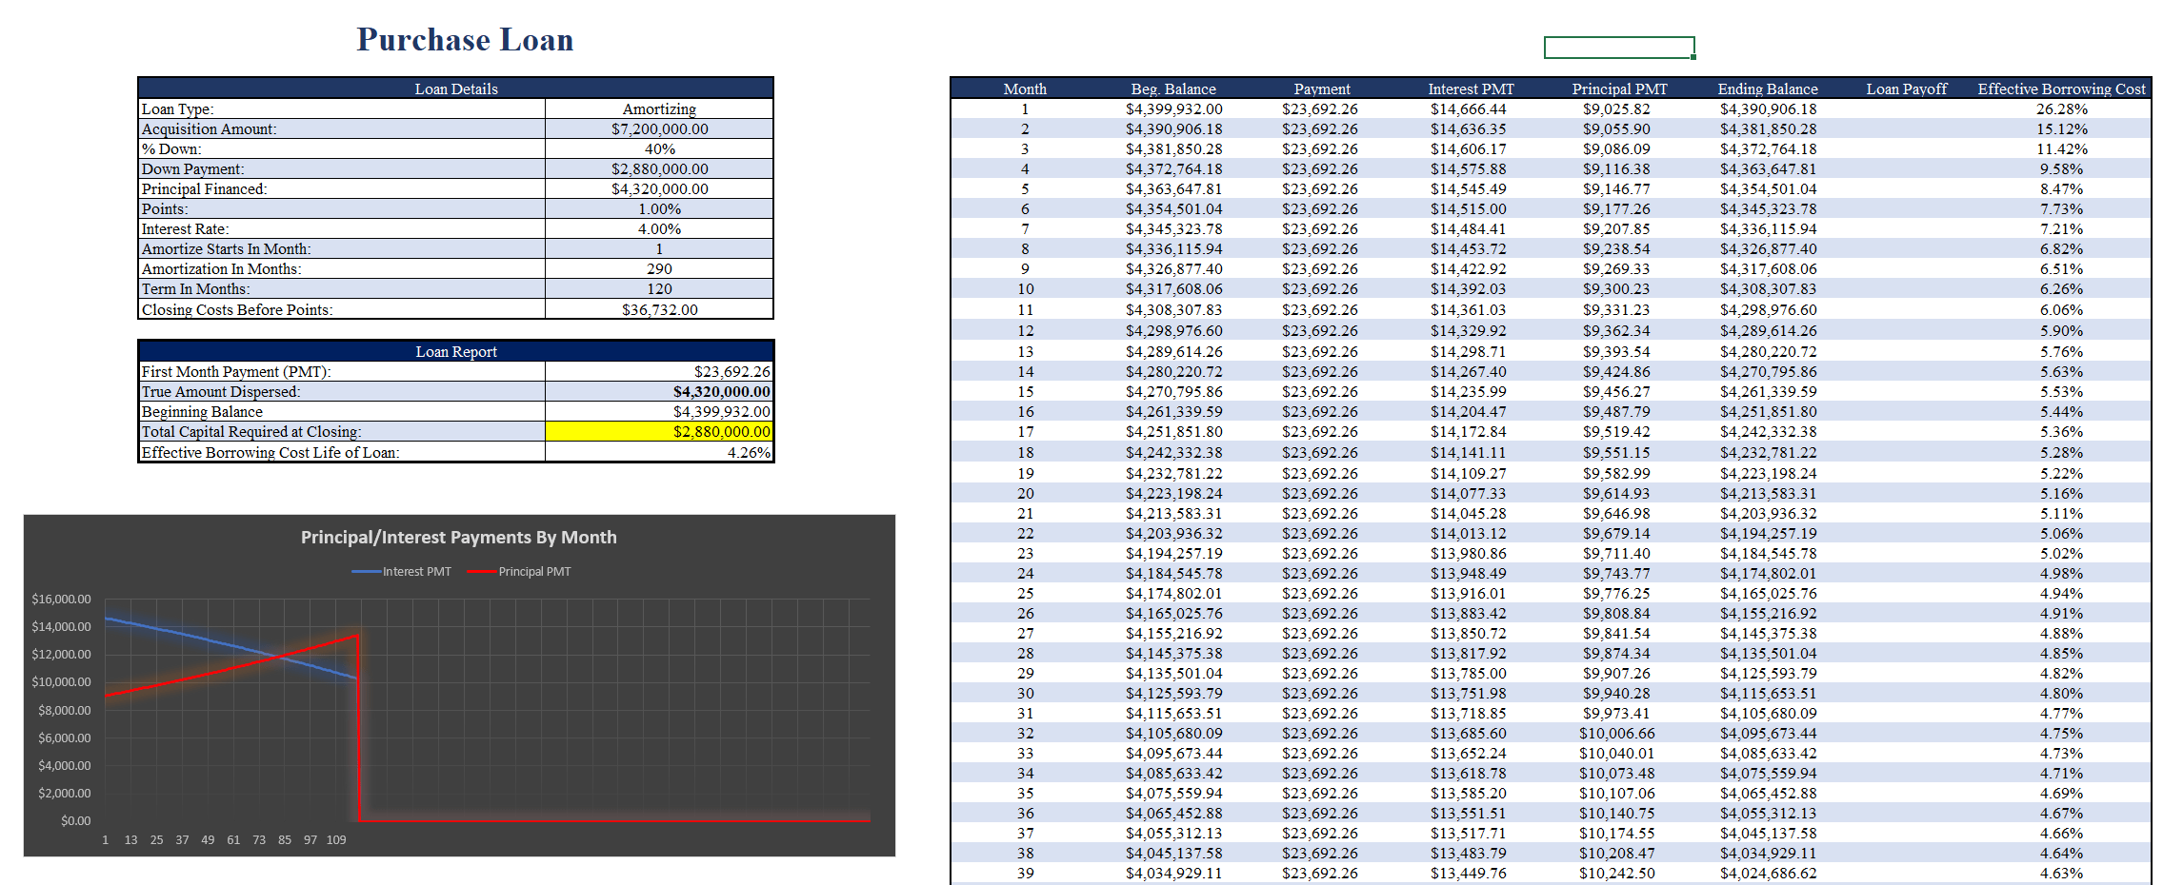Click the Loan Details header bar
Viewport: 2163px width, 885px height.
tap(455, 88)
